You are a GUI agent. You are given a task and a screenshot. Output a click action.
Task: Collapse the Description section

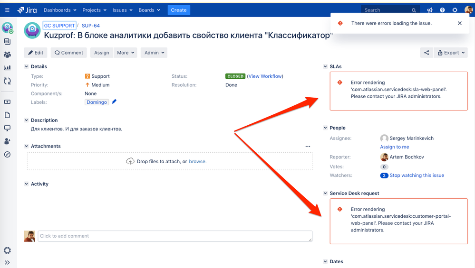pyautogui.click(x=26, y=120)
